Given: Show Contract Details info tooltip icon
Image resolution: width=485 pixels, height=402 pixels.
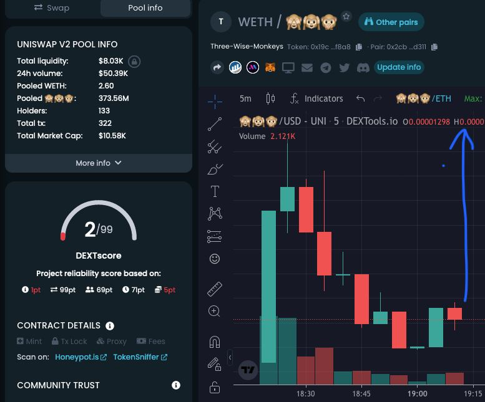Looking at the screenshot, I should [x=110, y=326].
